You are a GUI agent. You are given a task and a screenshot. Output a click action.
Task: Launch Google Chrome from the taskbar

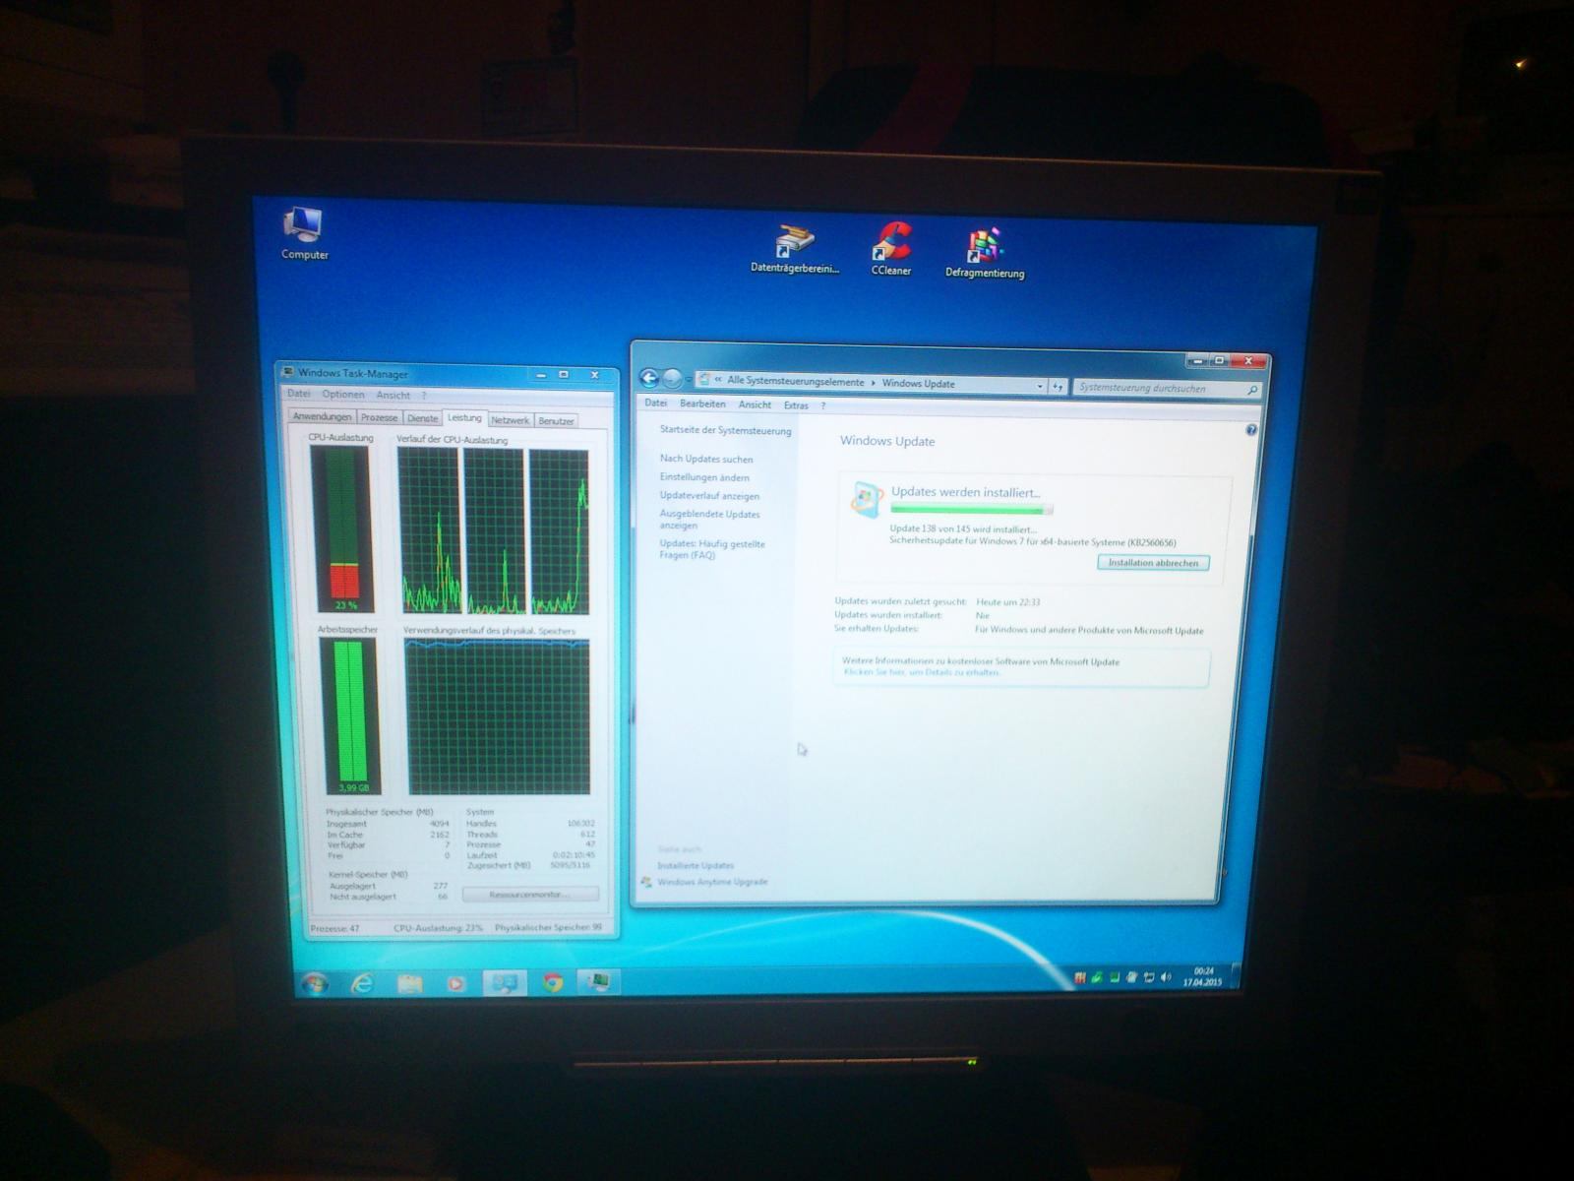552,982
